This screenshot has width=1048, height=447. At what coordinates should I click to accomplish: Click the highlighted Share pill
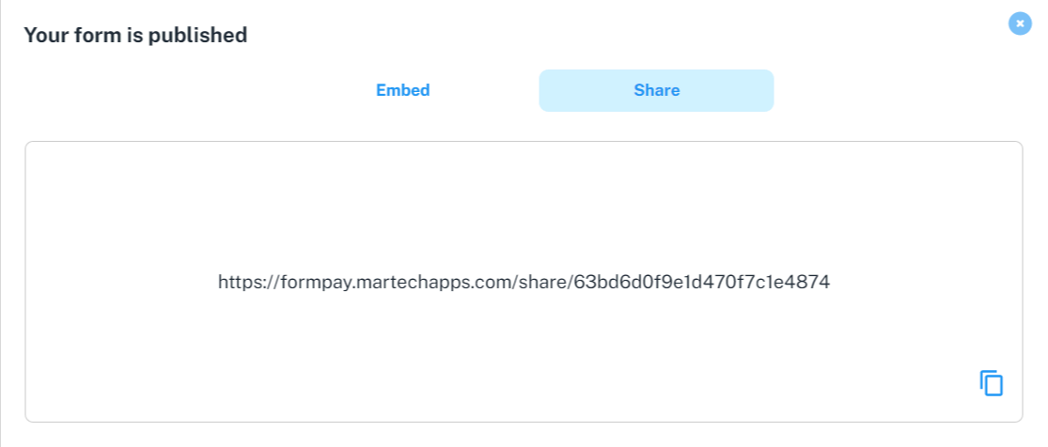(x=656, y=91)
